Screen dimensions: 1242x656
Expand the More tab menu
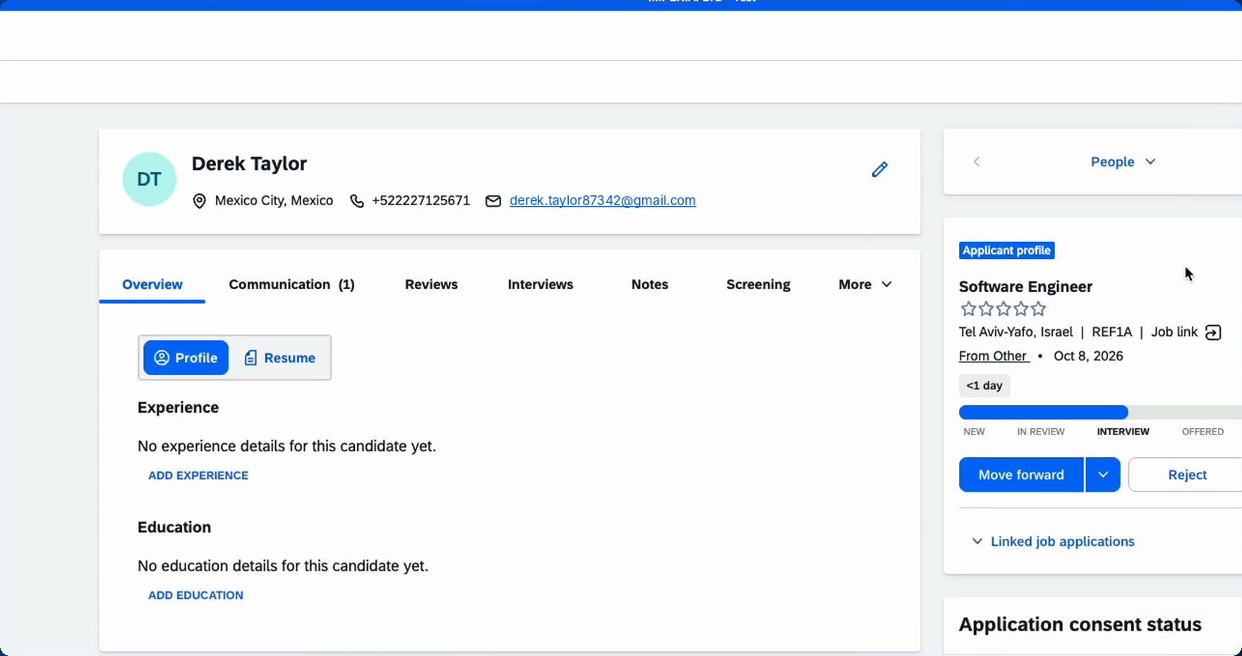[x=865, y=284]
